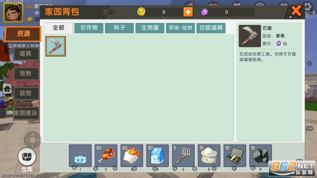The height and width of the screenshot is (178, 317).
Task: Show the 生物蛋 creature eggs tab
Action: [150, 28]
